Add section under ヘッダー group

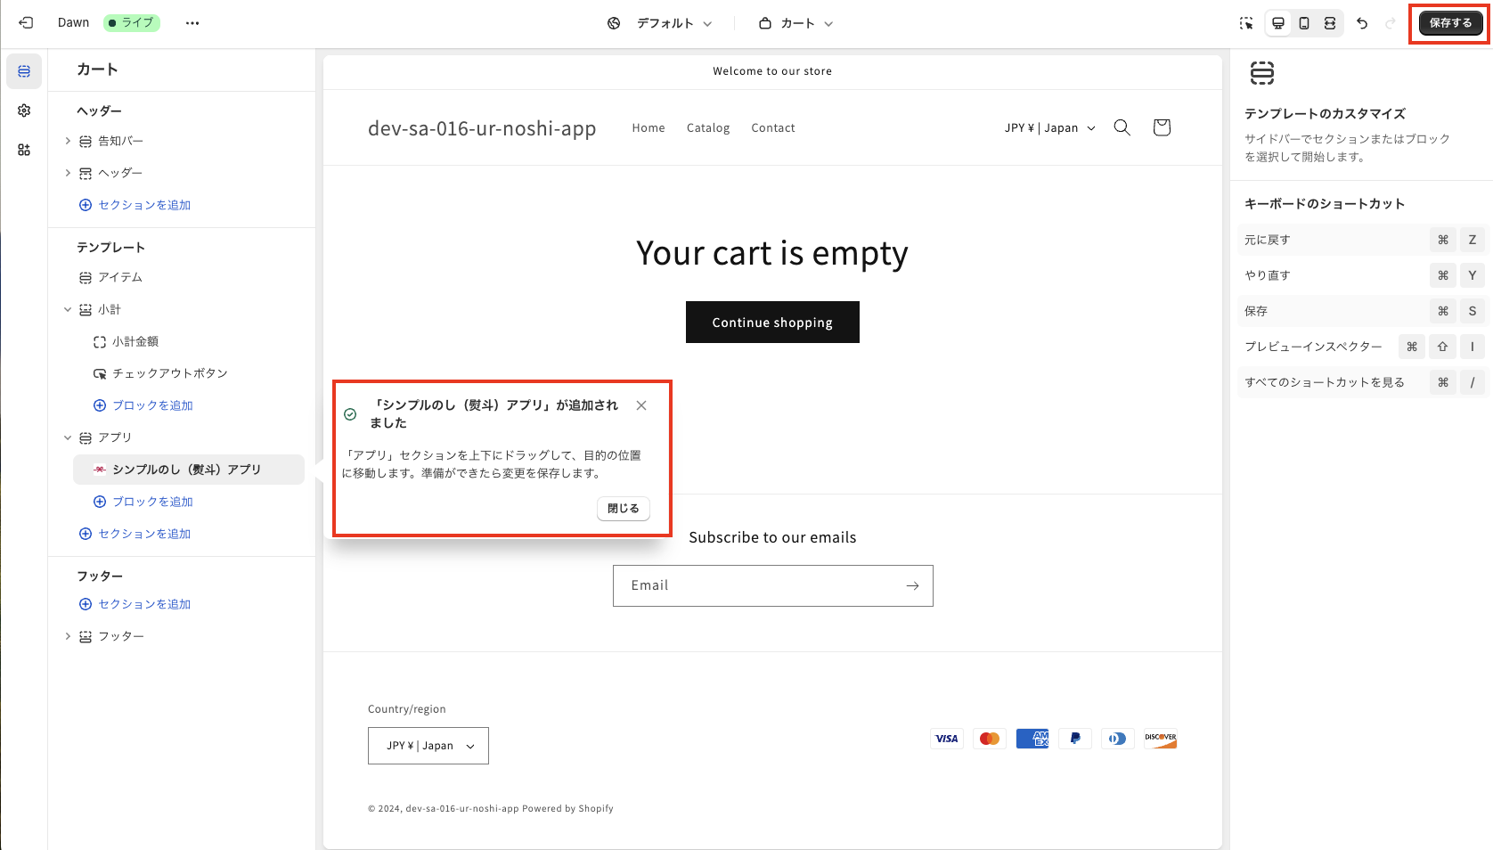coord(135,205)
